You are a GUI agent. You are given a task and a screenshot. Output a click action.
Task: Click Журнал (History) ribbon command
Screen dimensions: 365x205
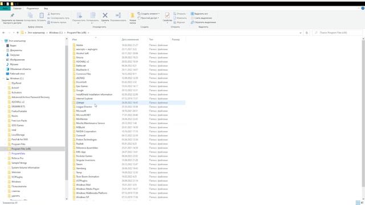(179, 22)
